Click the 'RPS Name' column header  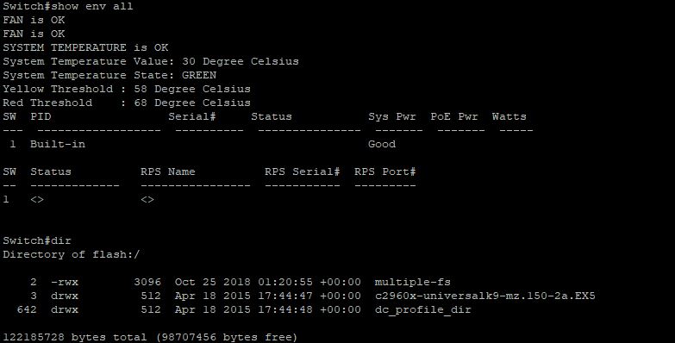coord(168,171)
